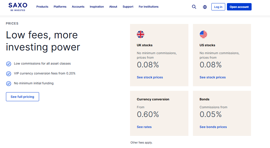Click No minimum initial funding text
270x148 pixels.
pyautogui.click(x=34, y=83)
